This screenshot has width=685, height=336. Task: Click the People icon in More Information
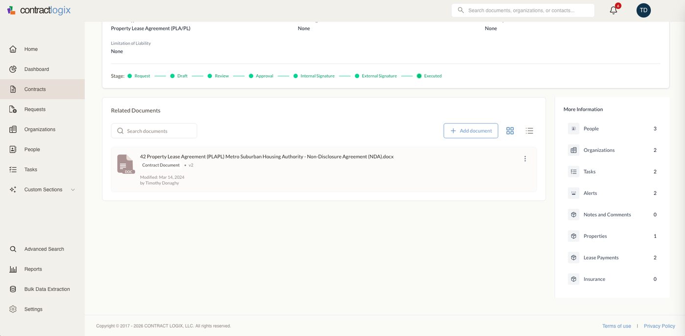coord(573,128)
